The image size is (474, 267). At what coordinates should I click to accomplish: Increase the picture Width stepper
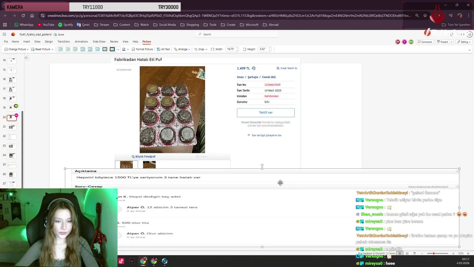tap(237, 48)
